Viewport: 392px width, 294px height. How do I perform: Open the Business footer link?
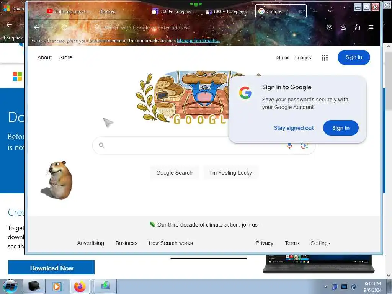point(126,243)
